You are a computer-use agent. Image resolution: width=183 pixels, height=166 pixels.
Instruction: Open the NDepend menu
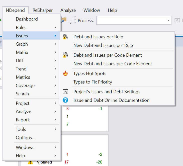tap(15, 10)
